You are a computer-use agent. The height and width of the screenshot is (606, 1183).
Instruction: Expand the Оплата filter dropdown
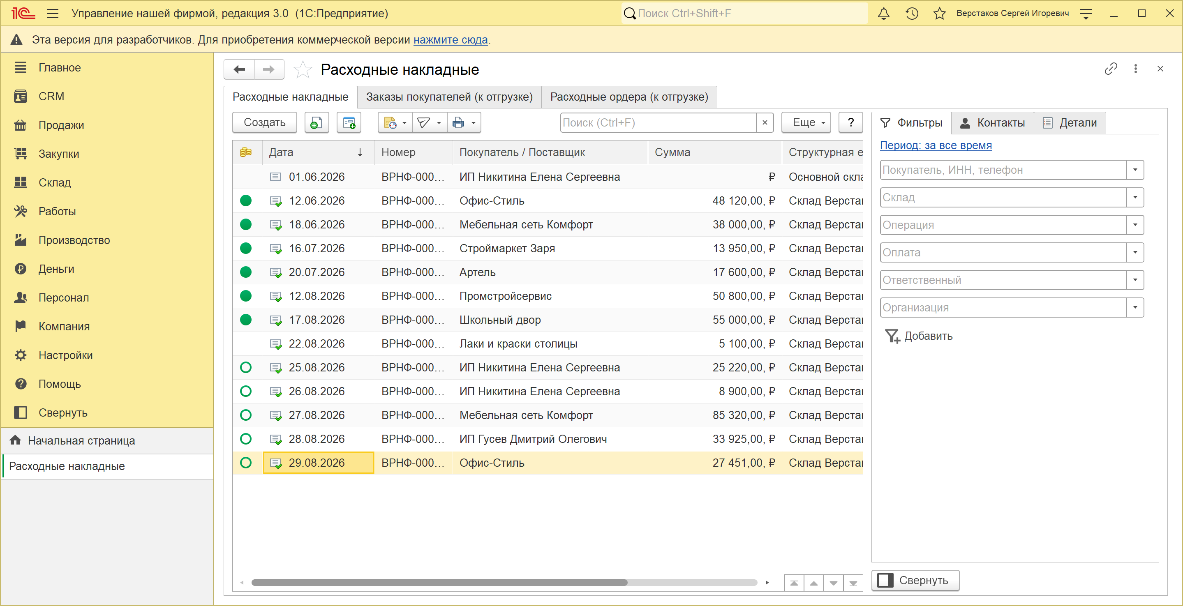[x=1135, y=253]
